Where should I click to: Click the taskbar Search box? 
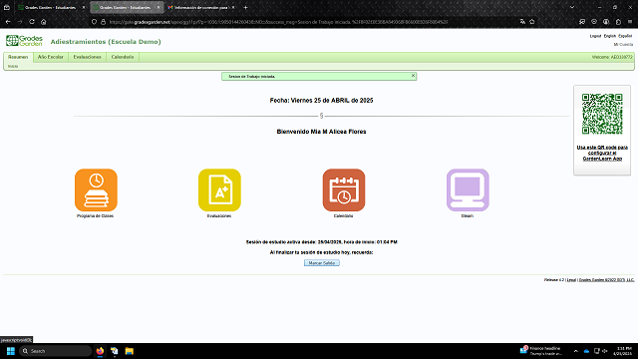point(56,351)
